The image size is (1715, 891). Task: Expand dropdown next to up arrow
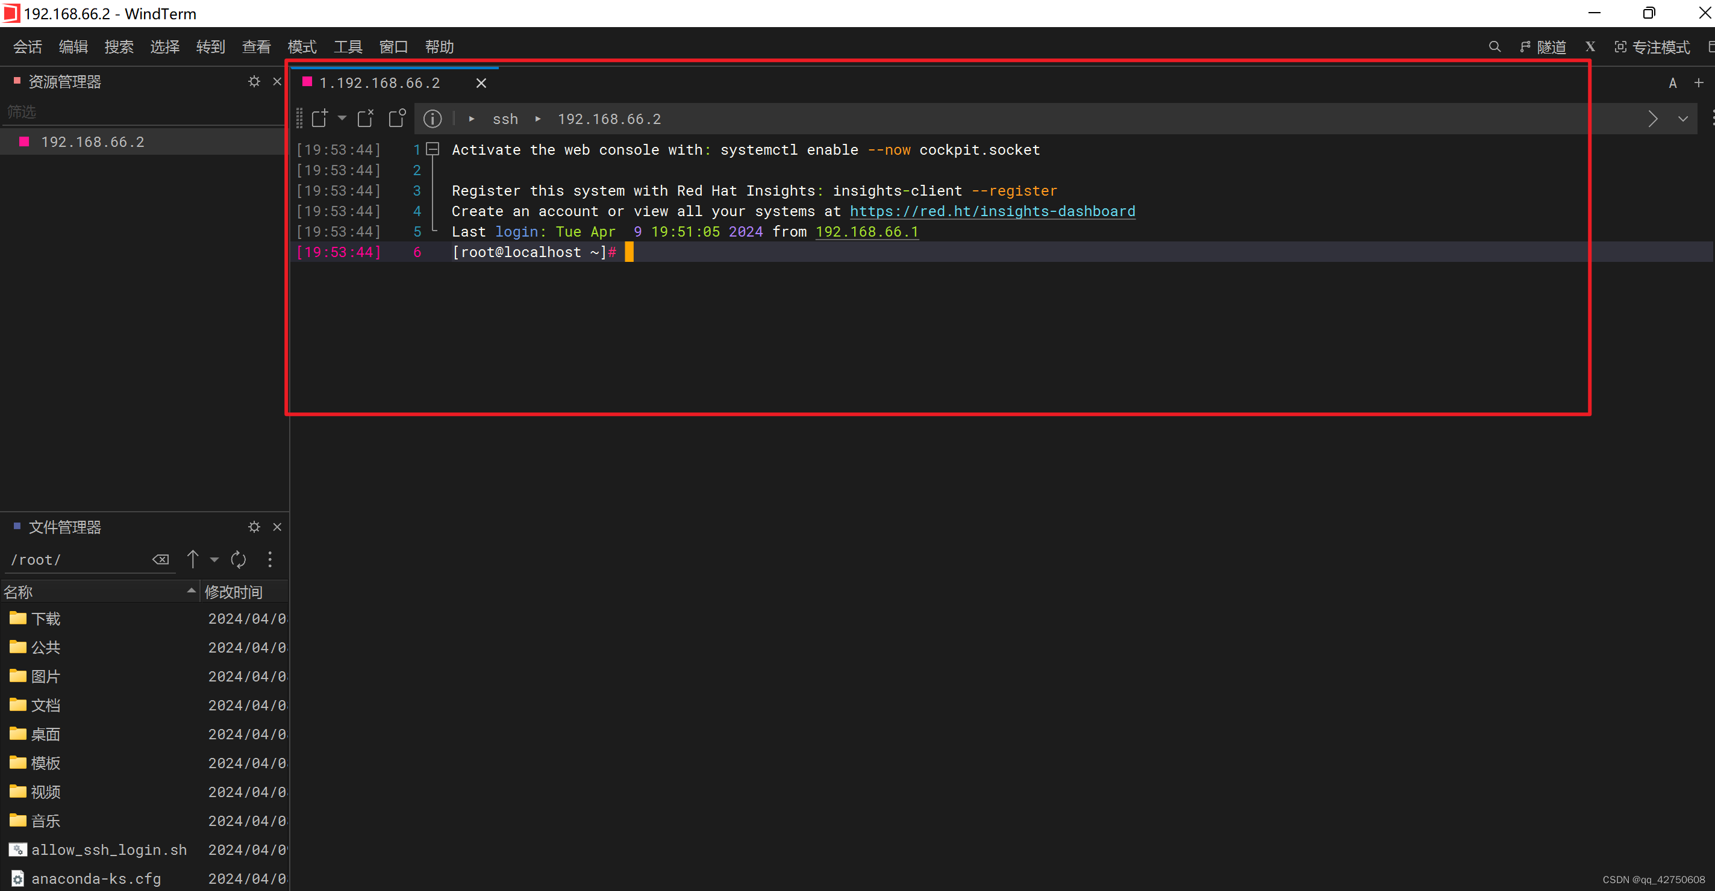[x=214, y=560]
